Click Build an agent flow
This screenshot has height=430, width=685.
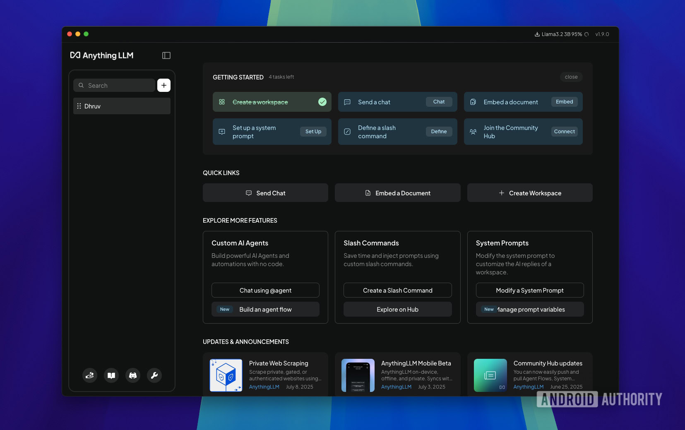point(265,309)
